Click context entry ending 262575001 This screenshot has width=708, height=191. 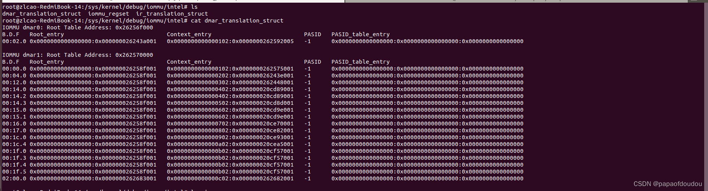[x=230, y=69]
